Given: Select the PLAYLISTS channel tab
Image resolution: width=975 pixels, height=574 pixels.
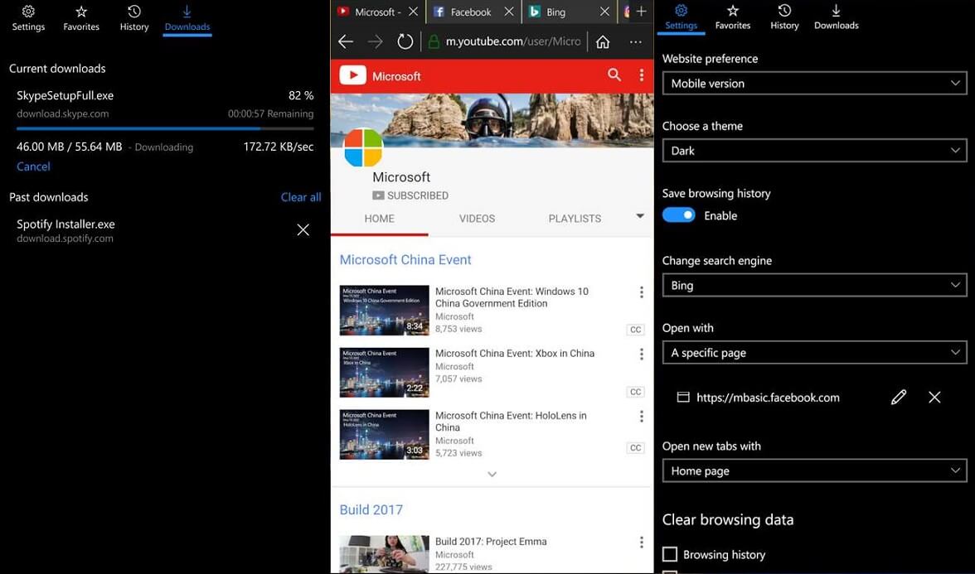Looking at the screenshot, I should [575, 219].
